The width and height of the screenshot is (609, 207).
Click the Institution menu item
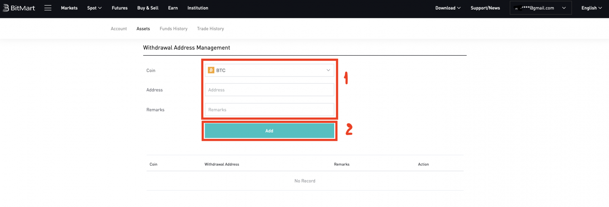[x=198, y=8]
